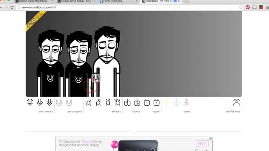Viewport: 269px width, 151px height.
Task: Choose the third effects icon
Action: point(108,102)
